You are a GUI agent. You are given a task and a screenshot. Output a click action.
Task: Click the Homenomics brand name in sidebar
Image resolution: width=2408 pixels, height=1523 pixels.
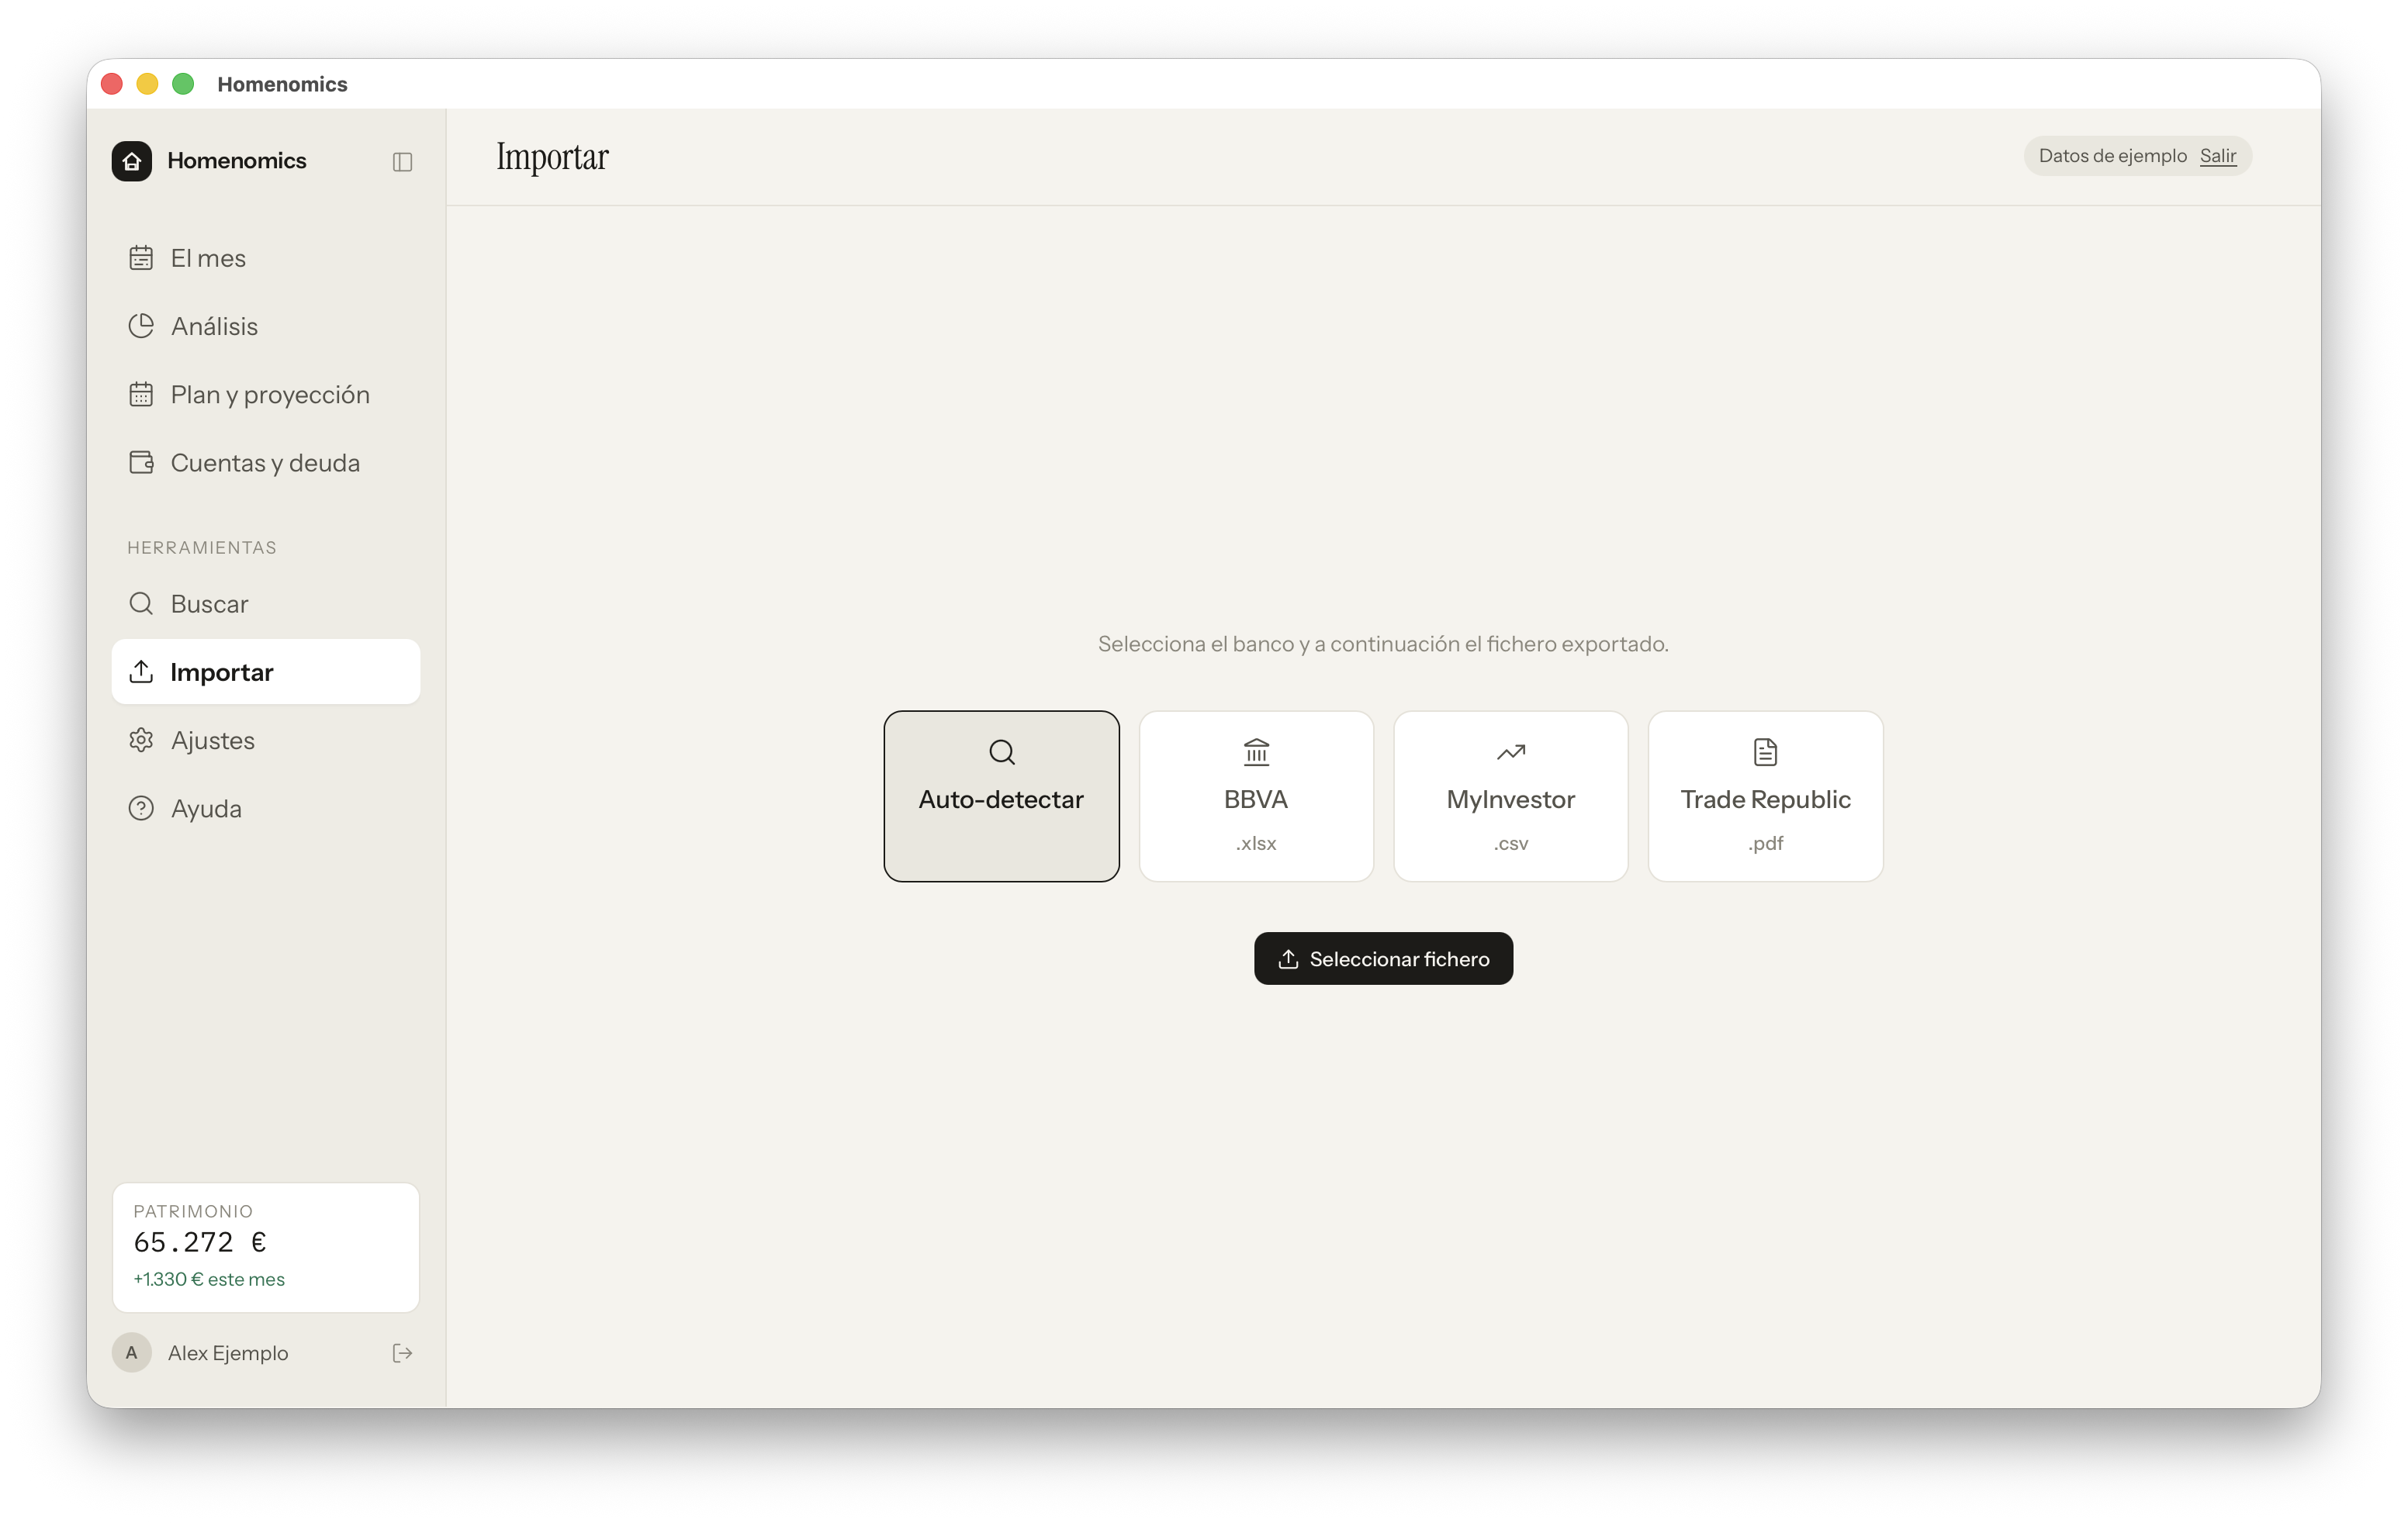coord(237,161)
